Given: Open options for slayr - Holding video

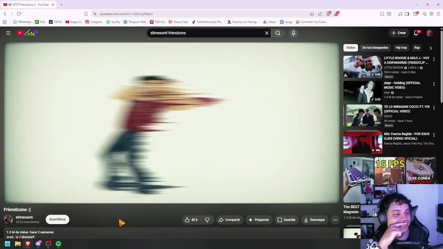Looking at the screenshot, I should click(434, 84).
